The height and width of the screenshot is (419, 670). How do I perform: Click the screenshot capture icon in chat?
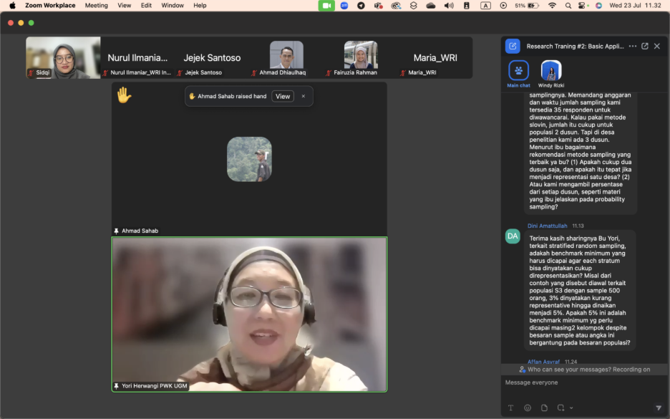(560, 408)
